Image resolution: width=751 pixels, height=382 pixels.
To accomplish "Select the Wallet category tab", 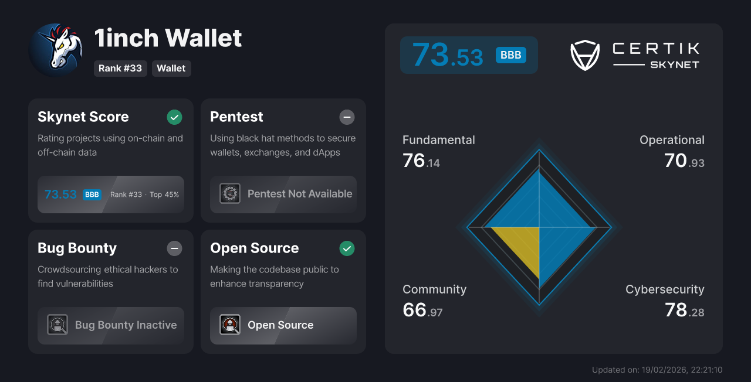I will (x=171, y=68).
